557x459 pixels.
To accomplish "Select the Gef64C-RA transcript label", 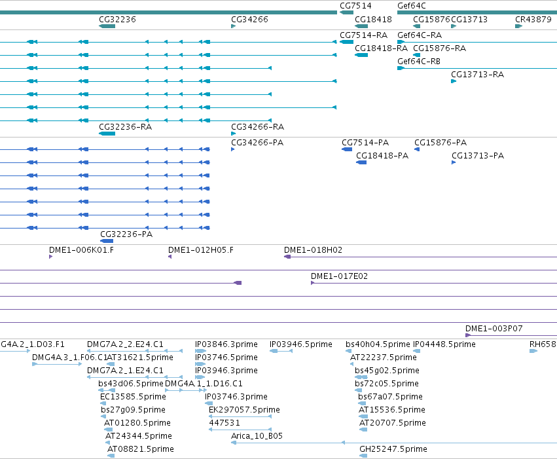I will (x=420, y=35).
